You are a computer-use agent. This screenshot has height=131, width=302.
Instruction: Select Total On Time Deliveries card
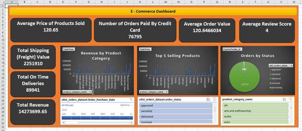pos(33,84)
